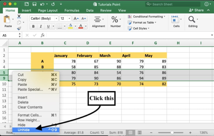The height and width of the screenshot is (136, 214).
Task: Click the Undo arrow icon
Action: (x=42, y=4)
